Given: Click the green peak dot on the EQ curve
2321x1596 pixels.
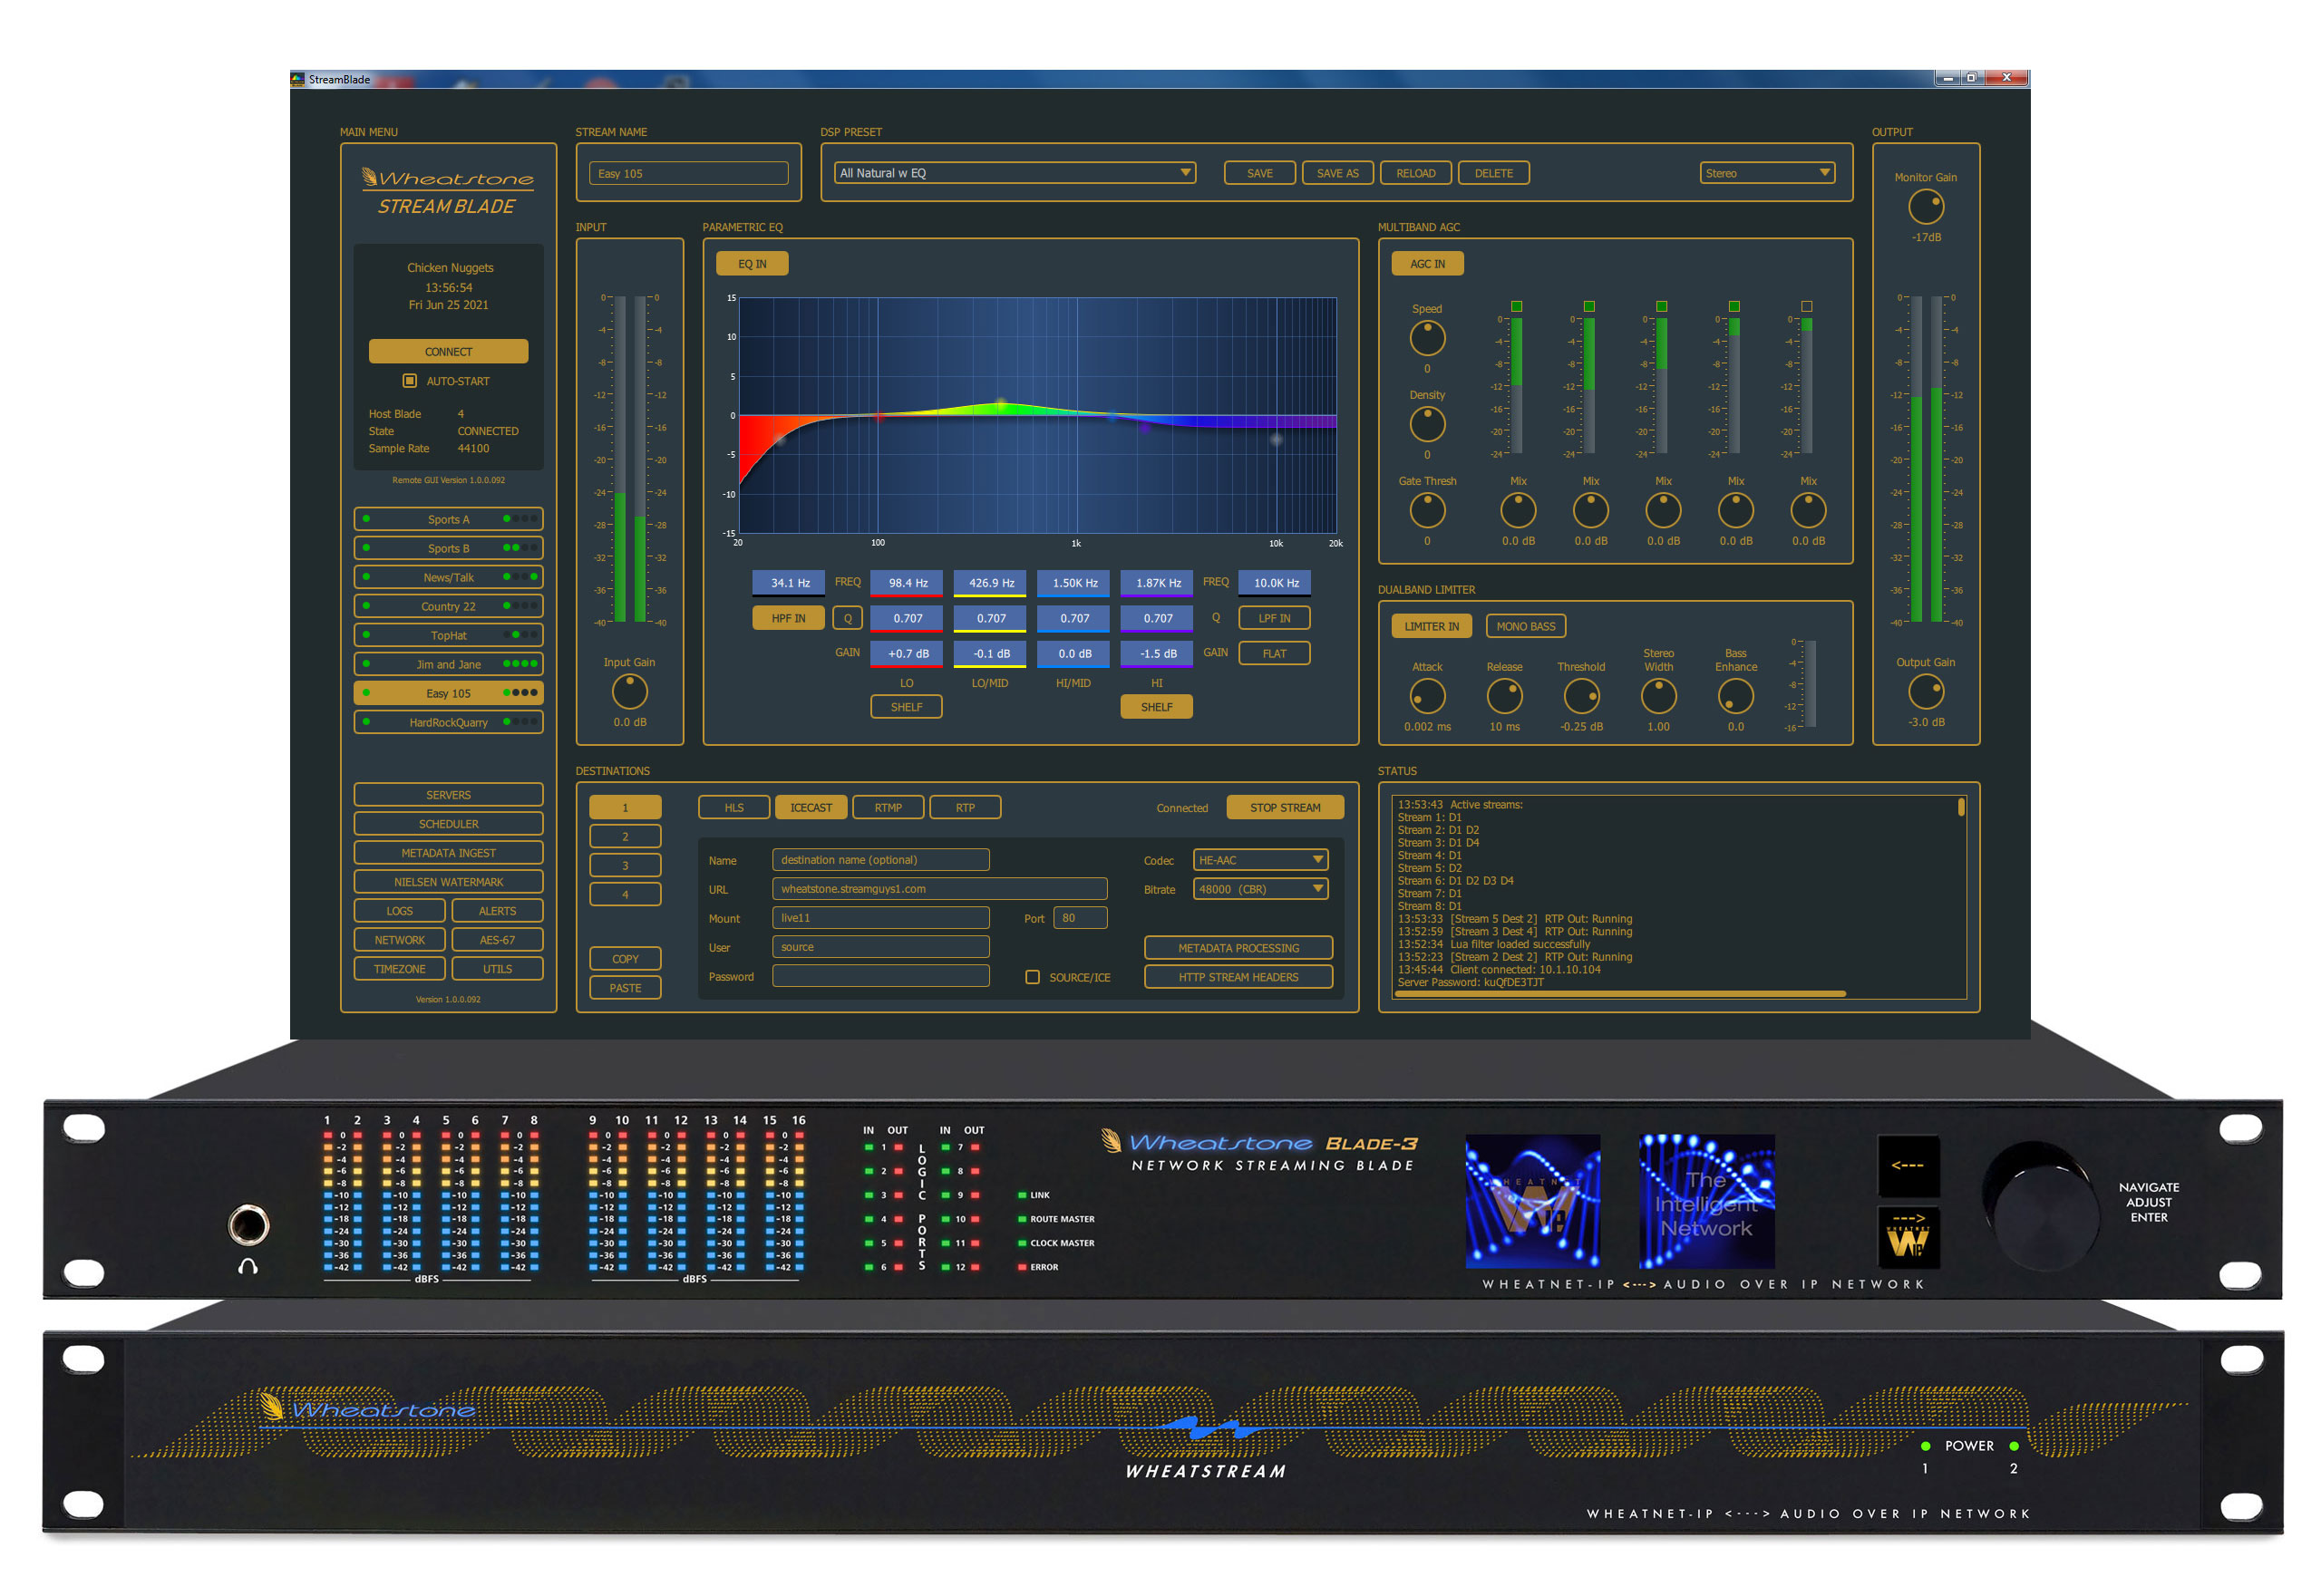Looking at the screenshot, I should [999, 405].
